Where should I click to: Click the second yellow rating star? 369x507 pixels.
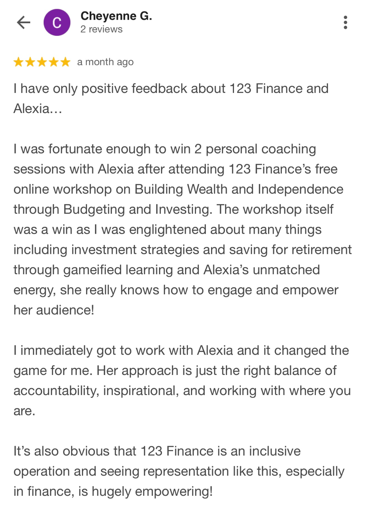(x=30, y=62)
